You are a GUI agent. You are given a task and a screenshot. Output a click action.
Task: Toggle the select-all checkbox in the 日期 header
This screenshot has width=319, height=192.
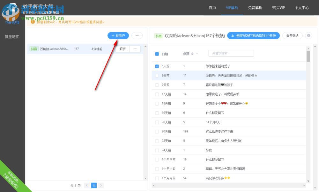click(157, 54)
